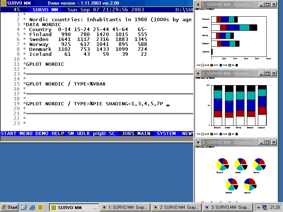Activate '1: SURVO MM Grap...' taskbar button
Image resolution: width=283 pixels, height=212 pixels.
pyautogui.click(x=125, y=207)
